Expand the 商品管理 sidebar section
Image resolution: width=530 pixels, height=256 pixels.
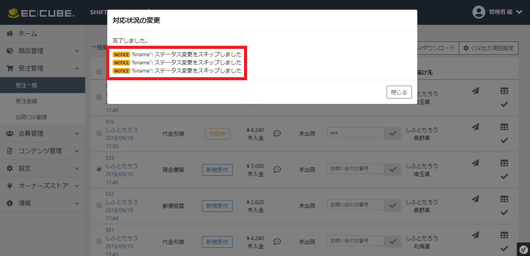[x=42, y=51]
